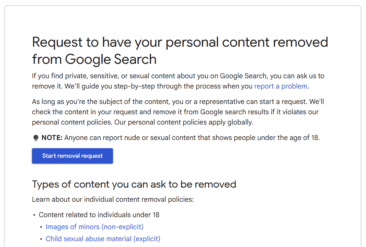Click the bullet marker before individuals under 18
This screenshot has height=247, width=366.
point(34,215)
